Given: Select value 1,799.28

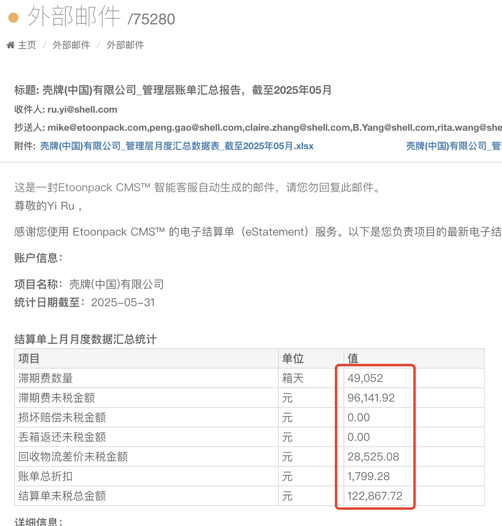Looking at the screenshot, I should 369,477.
